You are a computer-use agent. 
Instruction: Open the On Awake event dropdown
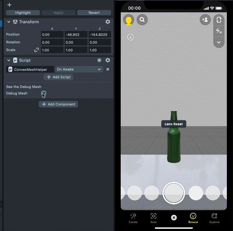[x=79, y=69]
